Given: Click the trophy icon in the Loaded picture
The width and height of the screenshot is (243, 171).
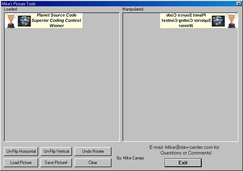Looking at the screenshot, I should (x=11, y=21).
